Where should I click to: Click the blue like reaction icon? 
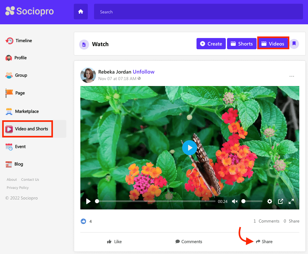click(x=83, y=221)
